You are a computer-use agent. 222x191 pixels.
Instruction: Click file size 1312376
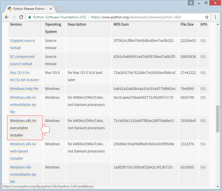(187, 144)
